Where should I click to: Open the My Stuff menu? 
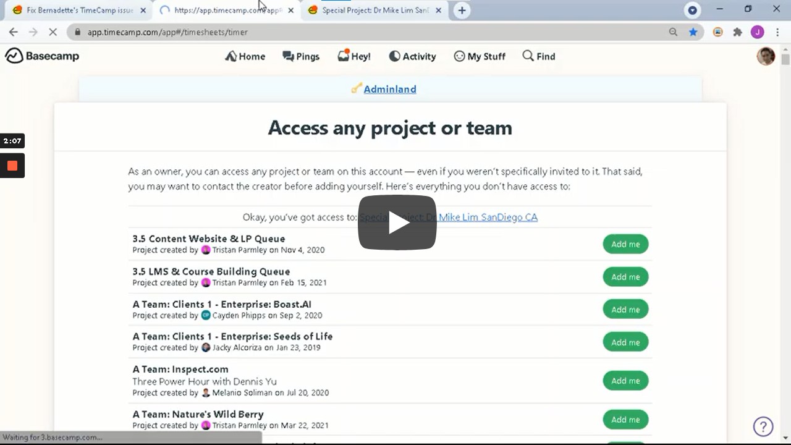click(480, 56)
